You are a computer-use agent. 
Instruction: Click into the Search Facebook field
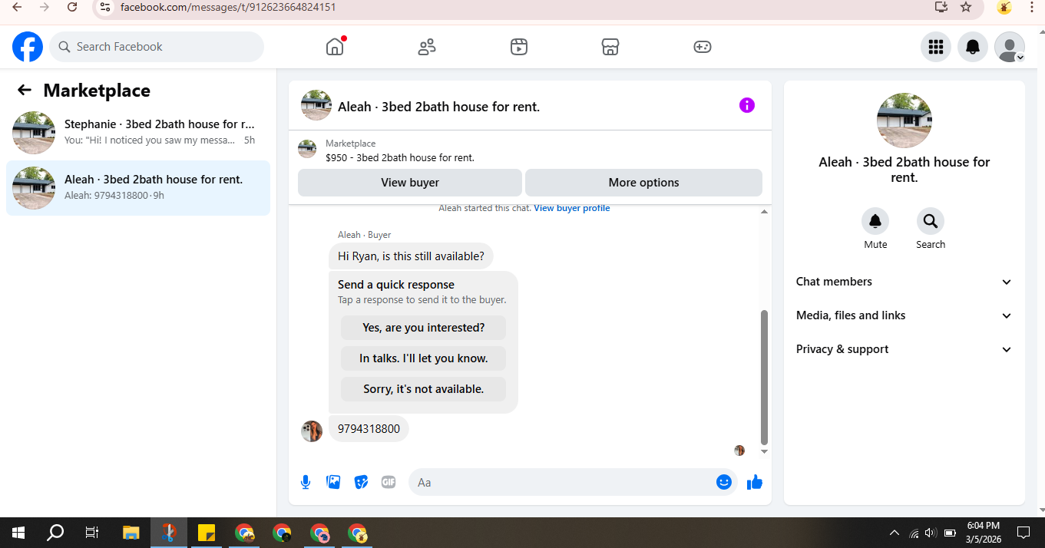[157, 47]
